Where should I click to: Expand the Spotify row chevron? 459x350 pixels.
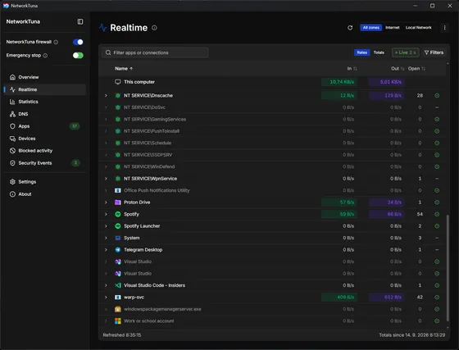(x=106, y=214)
